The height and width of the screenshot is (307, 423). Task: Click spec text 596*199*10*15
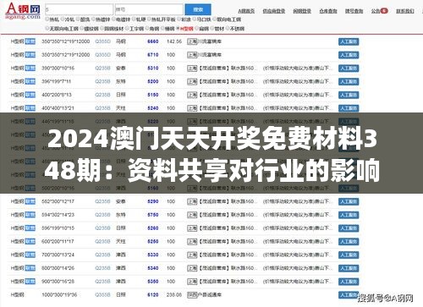click(58, 228)
